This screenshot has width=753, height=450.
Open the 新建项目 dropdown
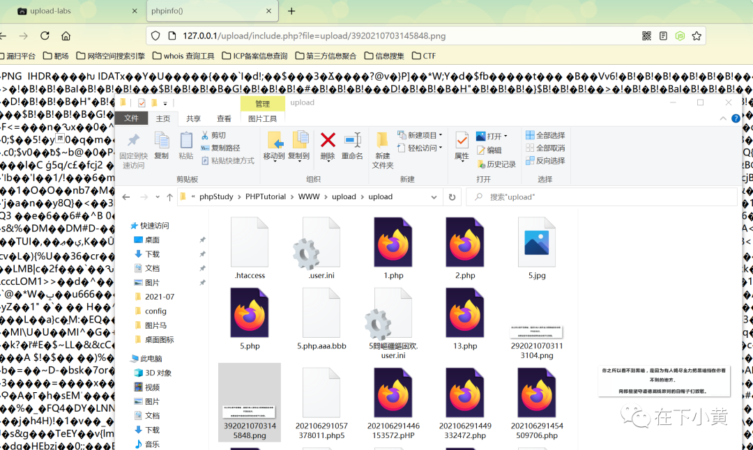[x=420, y=135]
